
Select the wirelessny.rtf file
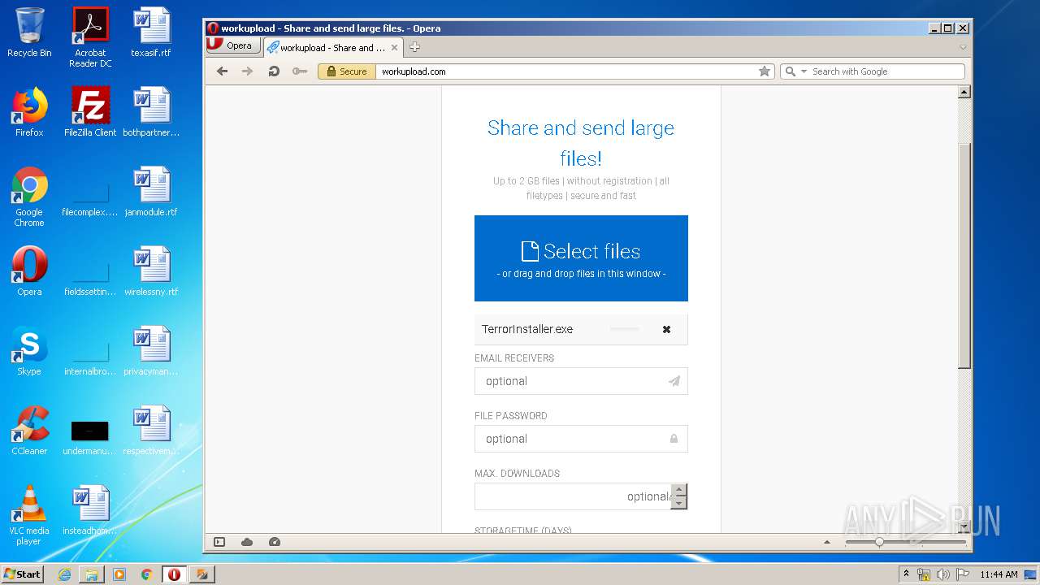coord(151,271)
